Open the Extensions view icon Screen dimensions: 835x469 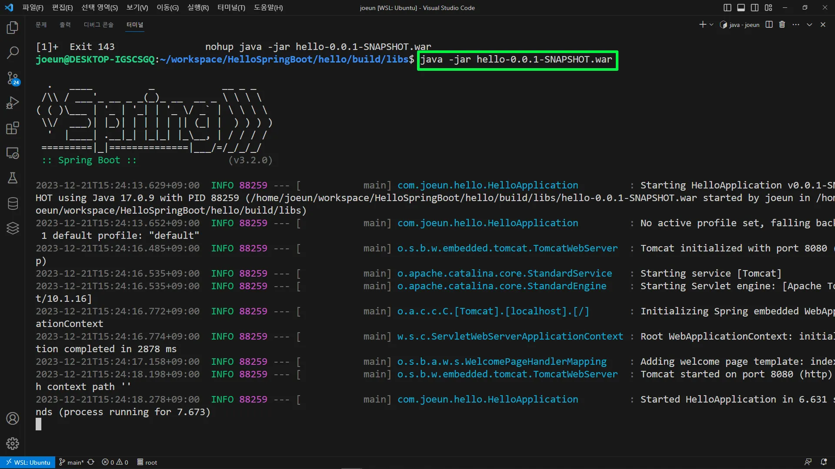click(x=13, y=128)
